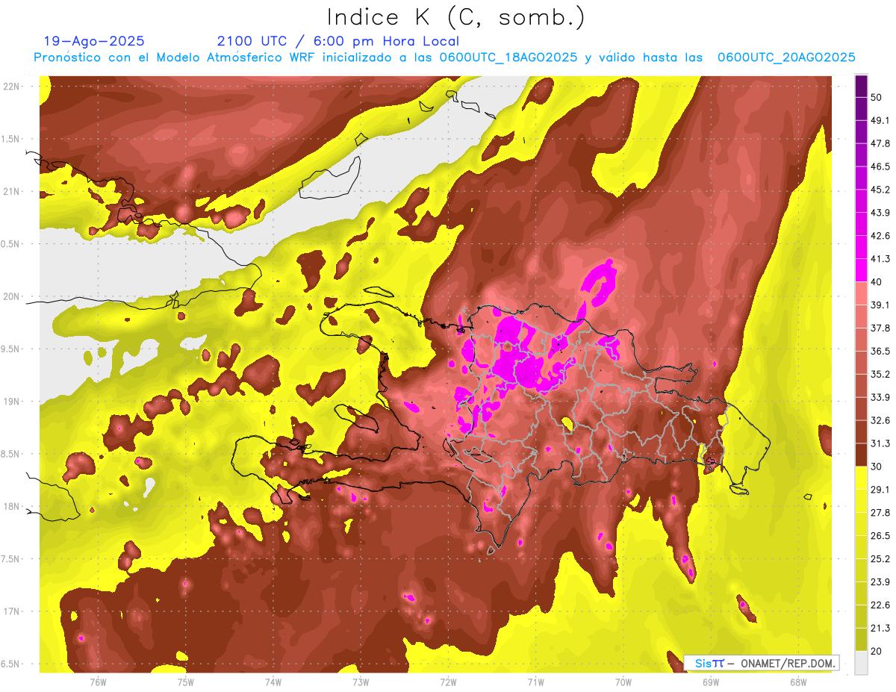This screenshot has width=896, height=692.
Task: Click the salmon colorbar segment between 39.1 and 40
Action: (x=861, y=293)
